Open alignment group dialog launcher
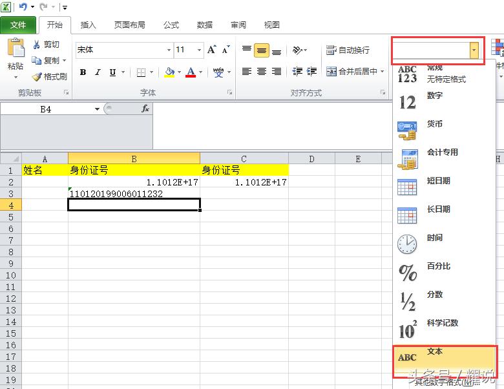This screenshot has height=389, width=504. click(383, 92)
